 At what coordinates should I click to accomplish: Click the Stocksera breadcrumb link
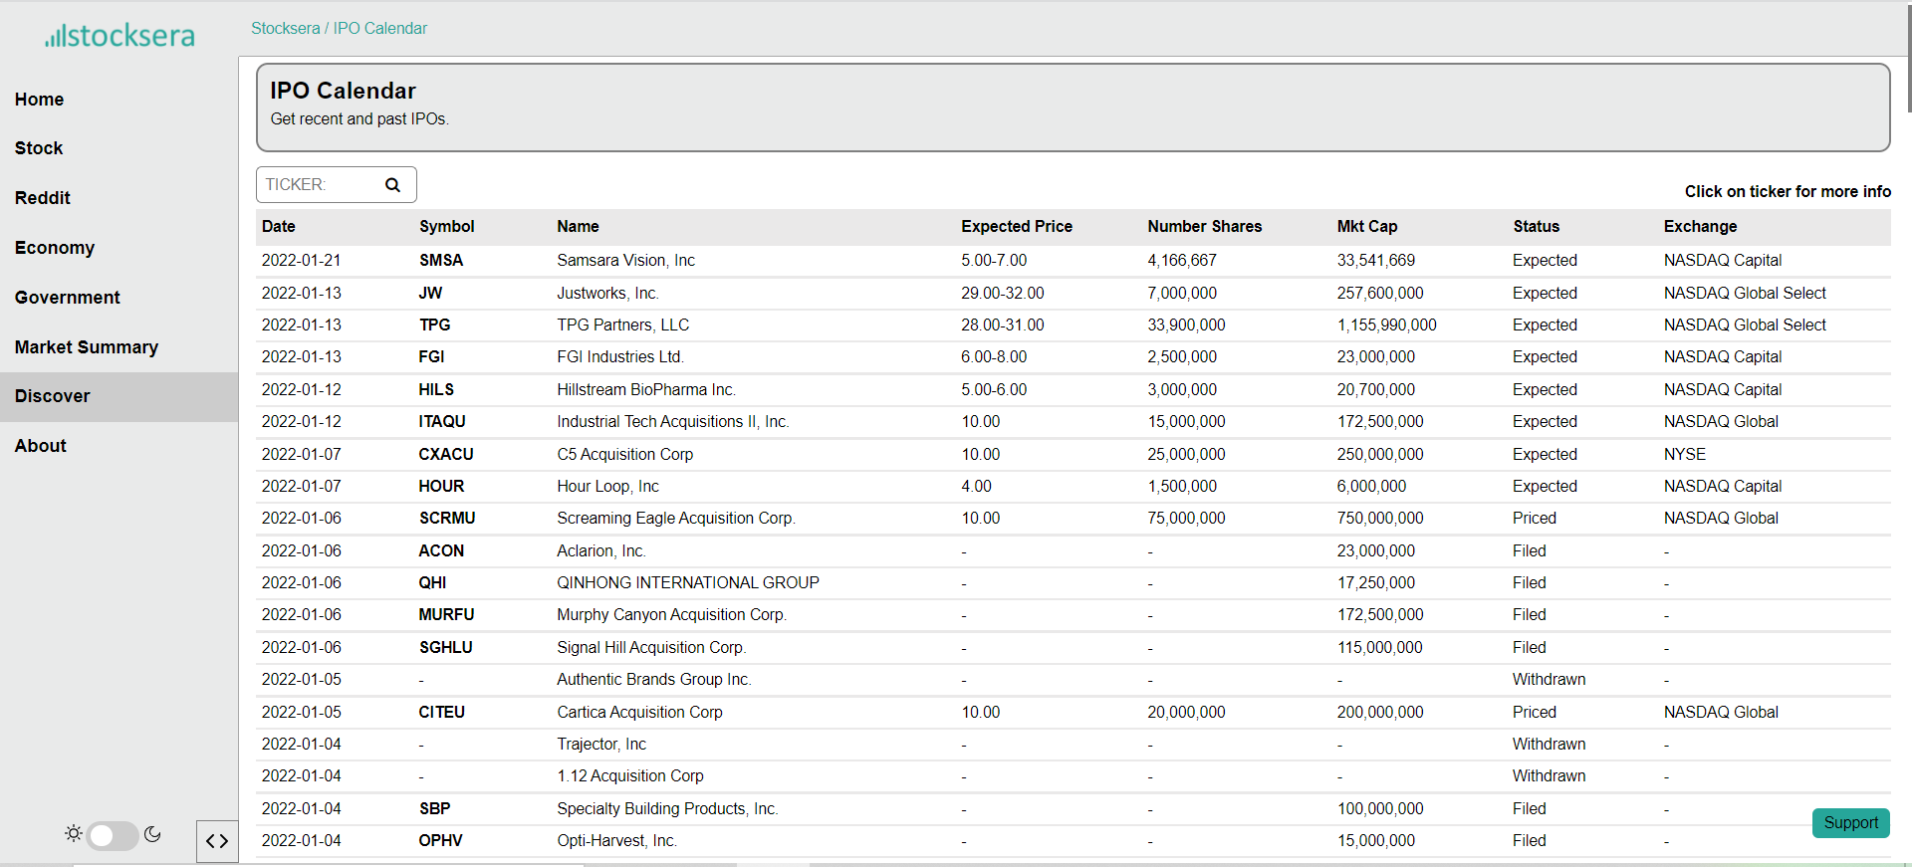pos(285,28)
